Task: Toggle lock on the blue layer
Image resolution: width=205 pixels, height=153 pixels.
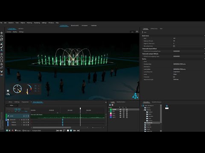Action: (127, 117)
